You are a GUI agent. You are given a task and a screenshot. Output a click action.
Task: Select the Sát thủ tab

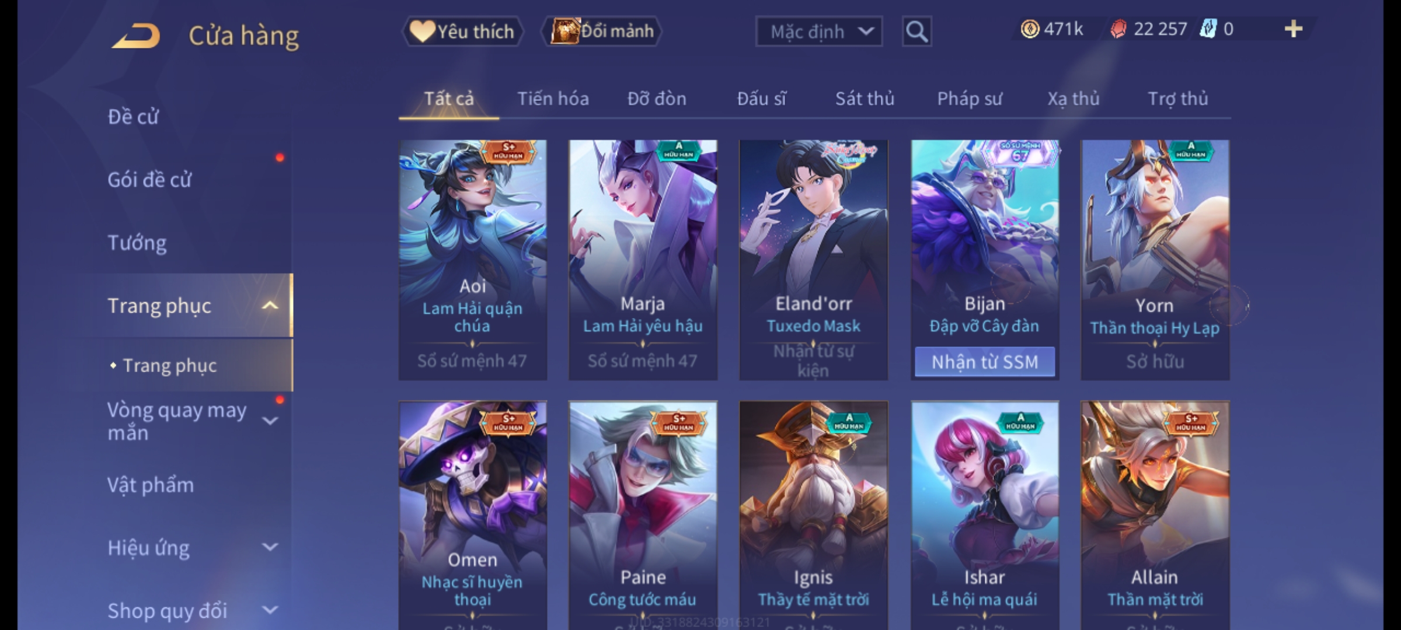pyautogui.click(x=865, y=99)
